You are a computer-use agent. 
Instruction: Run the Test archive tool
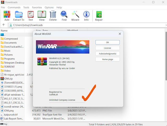[x=31, y=14]
